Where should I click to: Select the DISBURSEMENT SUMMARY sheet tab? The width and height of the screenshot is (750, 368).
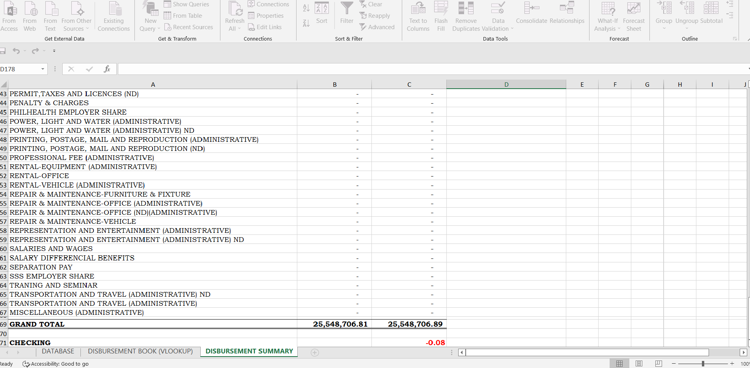point(249,351)
